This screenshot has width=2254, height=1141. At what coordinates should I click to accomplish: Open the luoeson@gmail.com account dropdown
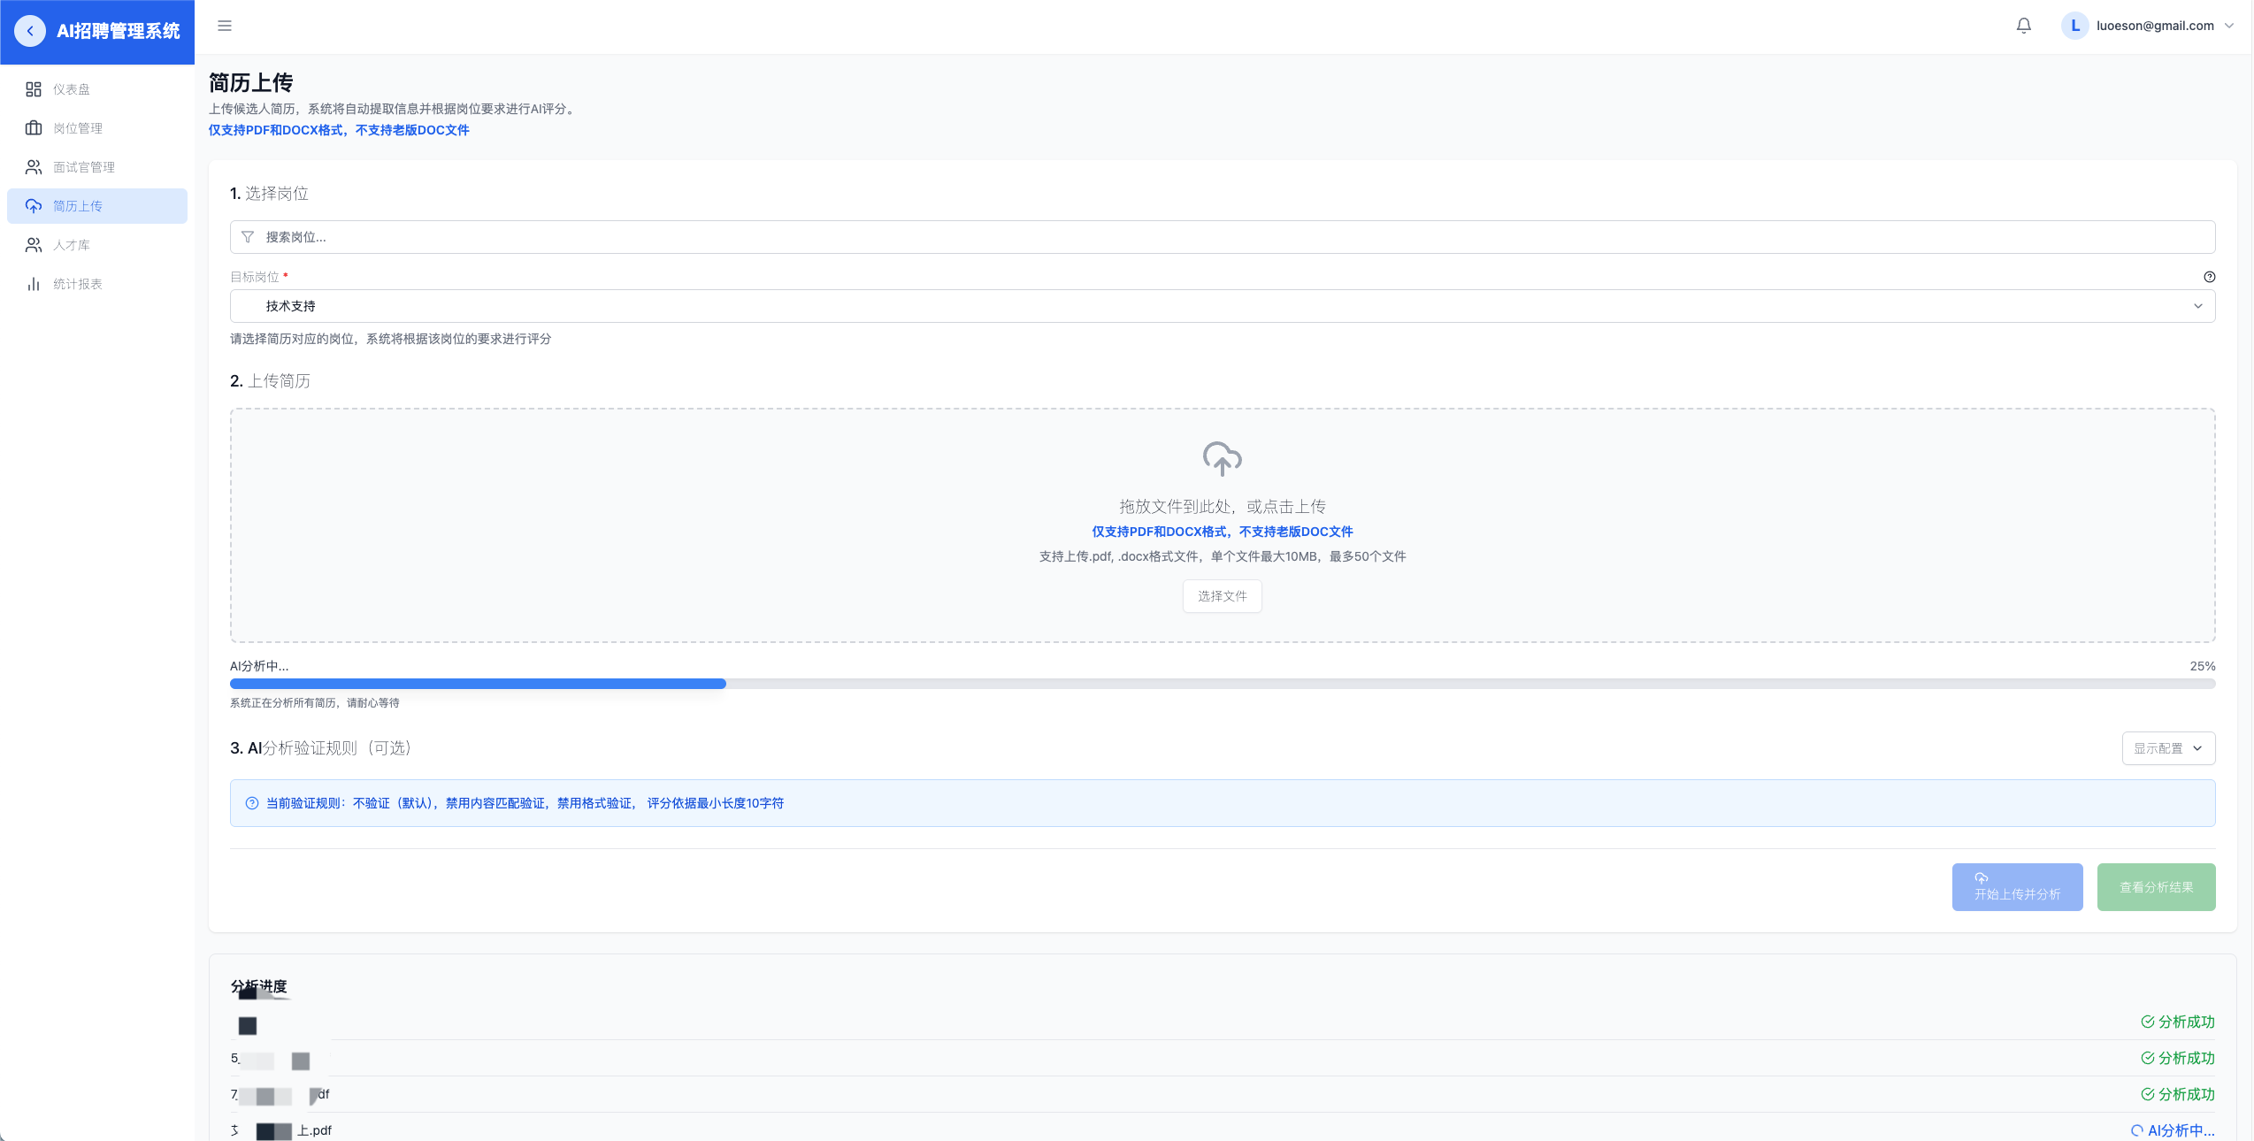(x=2155, y=26)
